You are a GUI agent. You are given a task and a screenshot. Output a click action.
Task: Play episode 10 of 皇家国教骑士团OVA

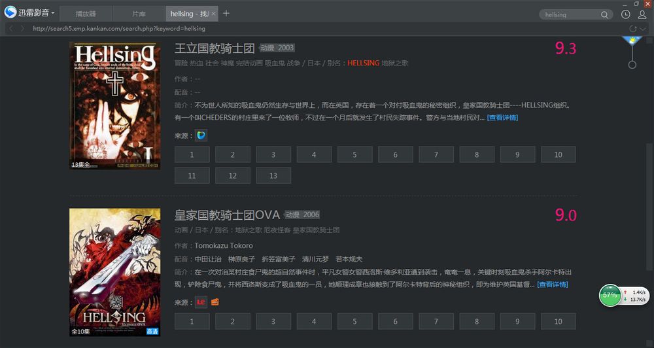click(559, 321)
